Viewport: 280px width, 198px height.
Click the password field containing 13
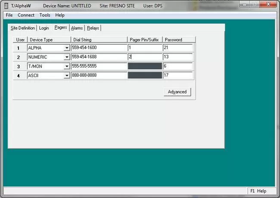[x=178, y=57]
